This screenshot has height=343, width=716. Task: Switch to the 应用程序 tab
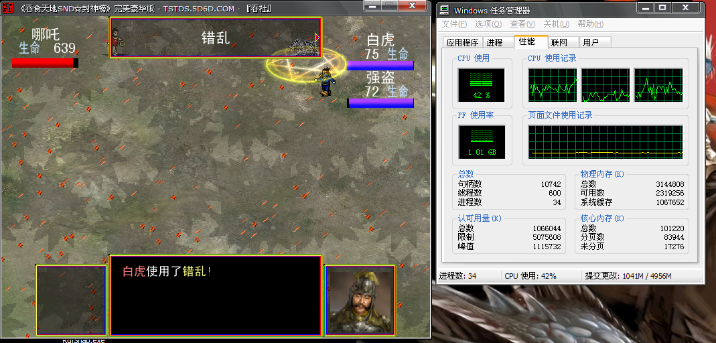[x=462, y=42]
